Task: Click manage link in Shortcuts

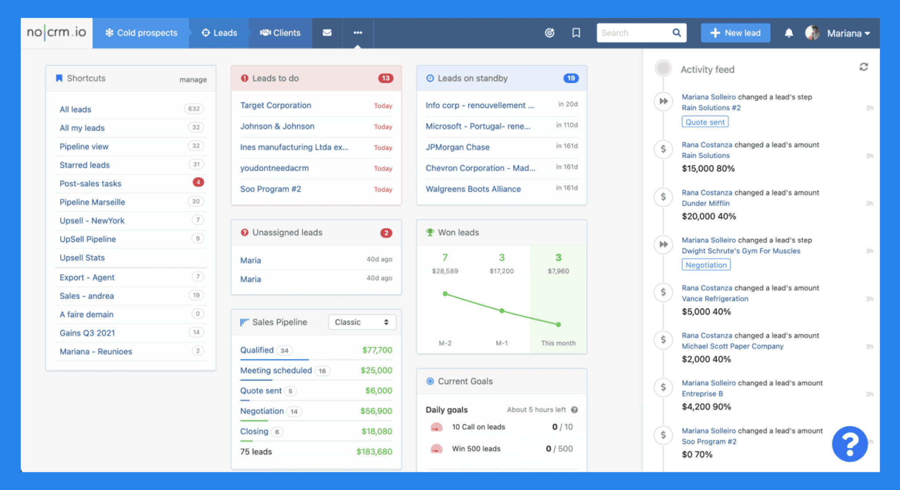Action: coord(193,79)
